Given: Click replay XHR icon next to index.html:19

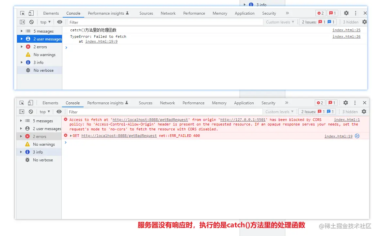Looking at the screenshot, I should pos(357,136).
